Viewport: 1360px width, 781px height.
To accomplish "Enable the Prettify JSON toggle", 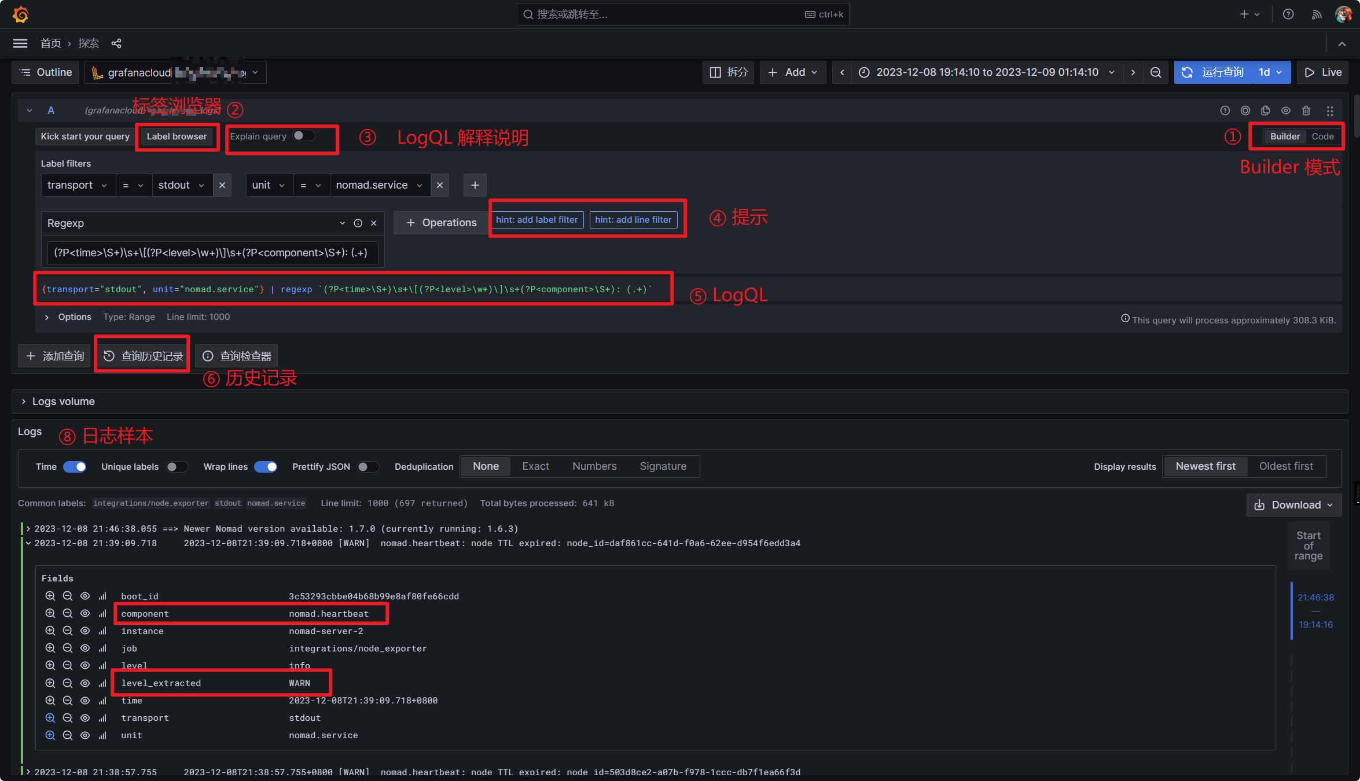I will pos(367,467).
